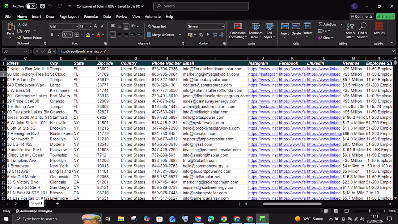This screenshot has height=224, width=398.
Task: Switch to the Data tab
Action: (107, 17)
